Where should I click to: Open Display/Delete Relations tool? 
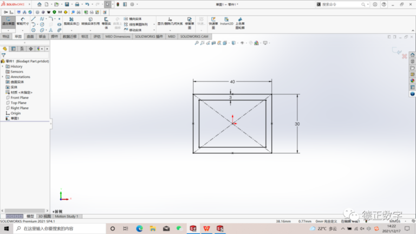170,21
